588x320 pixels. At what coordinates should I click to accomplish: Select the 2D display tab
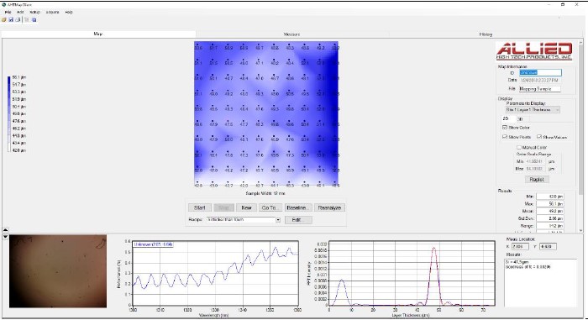point(506,118)
